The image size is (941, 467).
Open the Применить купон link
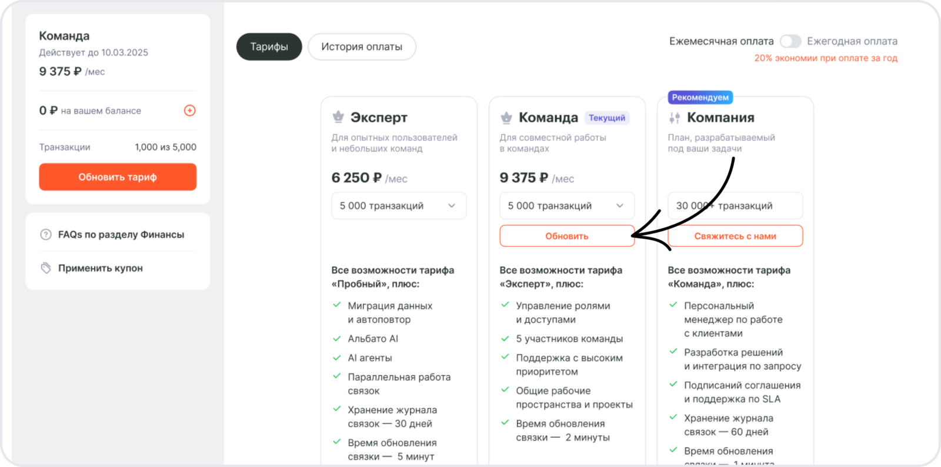click(101, 268)
